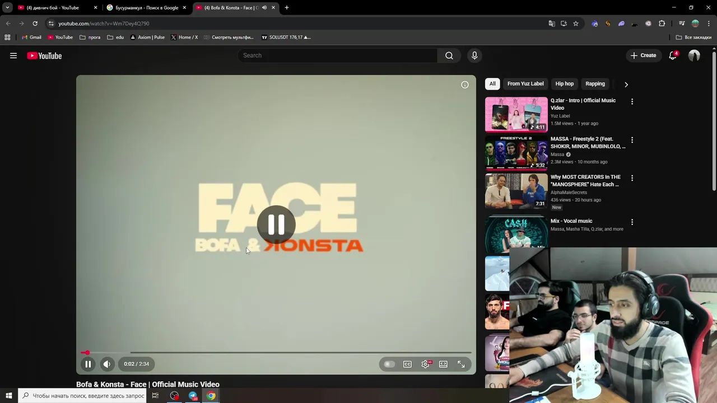The width and height of the screenshot is (717, 403).
Task: Go back in browser history
Action: point(8,24)
